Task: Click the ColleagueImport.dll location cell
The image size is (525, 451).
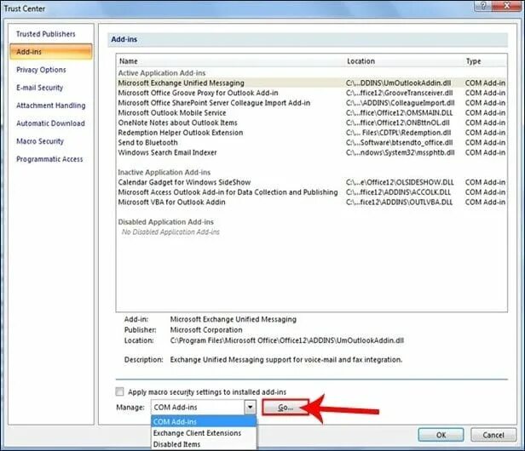Action: coord(400,103)
